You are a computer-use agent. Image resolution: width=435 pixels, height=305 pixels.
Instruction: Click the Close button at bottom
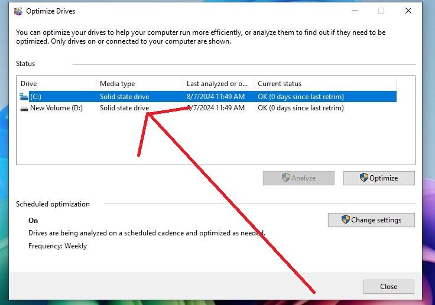click(x=389, y=287)
